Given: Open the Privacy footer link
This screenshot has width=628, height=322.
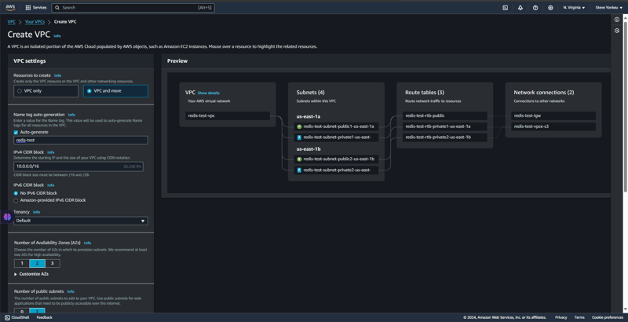Looking at the screenshot, I should 561,317.
